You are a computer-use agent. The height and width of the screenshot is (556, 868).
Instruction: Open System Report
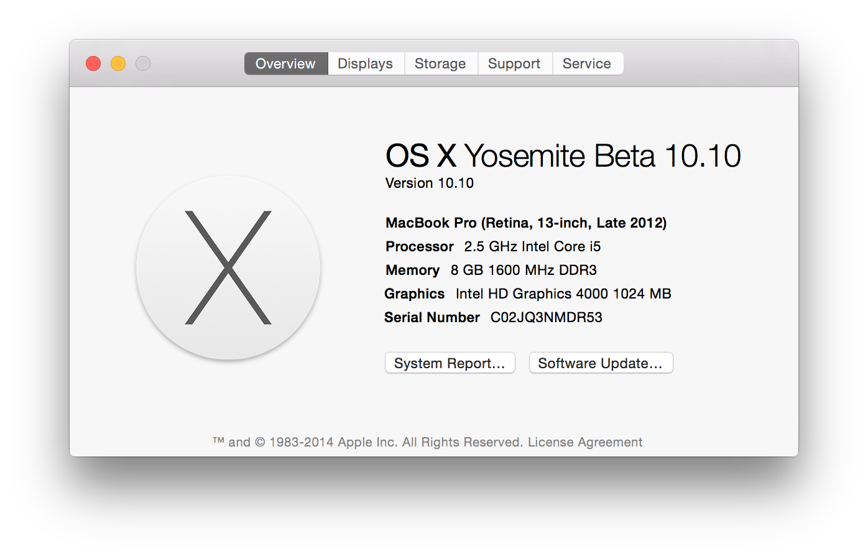click(x=450, y=363)
